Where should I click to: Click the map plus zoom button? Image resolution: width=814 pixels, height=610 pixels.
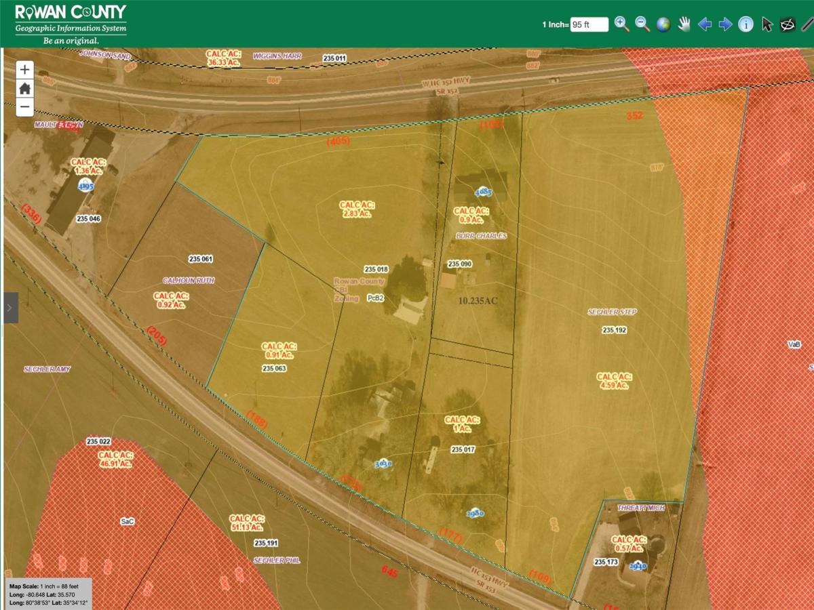pos(24,69)
